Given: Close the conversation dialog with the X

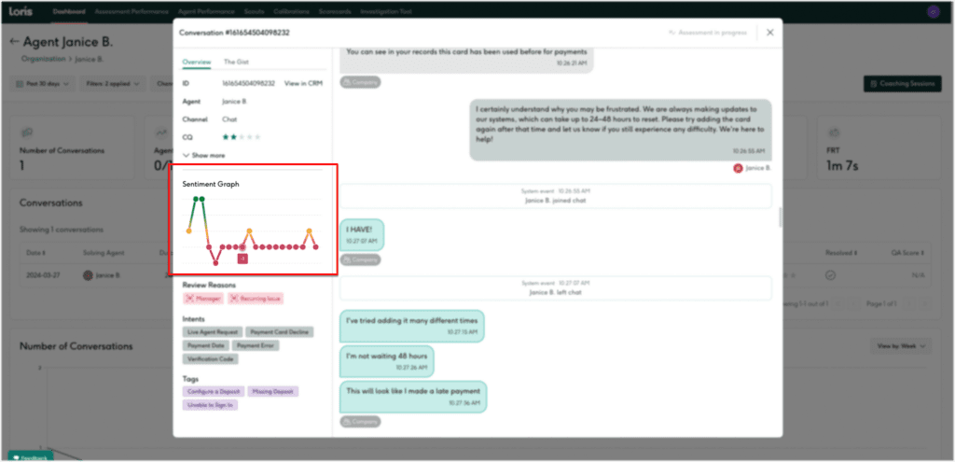Looking at the screenshot, I should coord(769,33).
